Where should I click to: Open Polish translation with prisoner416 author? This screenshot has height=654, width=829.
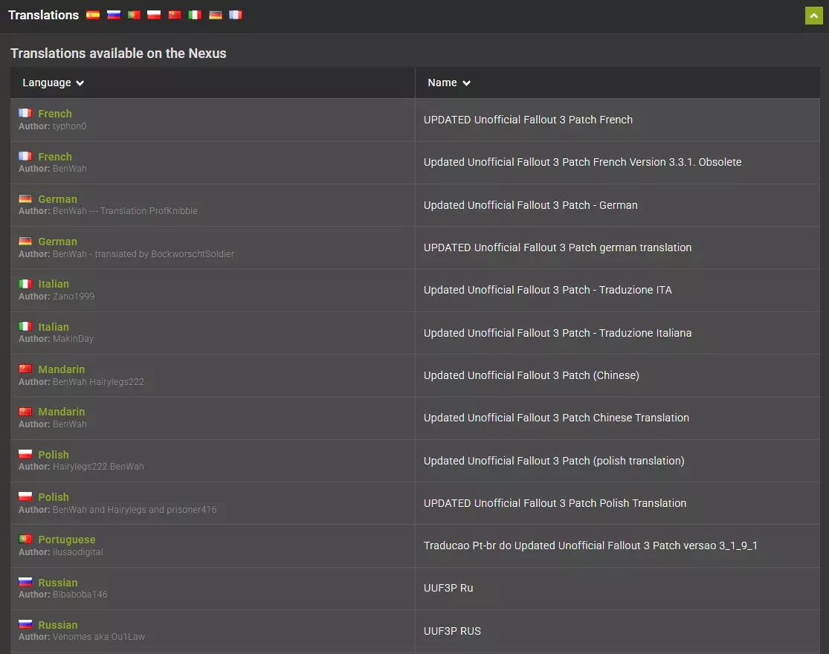54,497
